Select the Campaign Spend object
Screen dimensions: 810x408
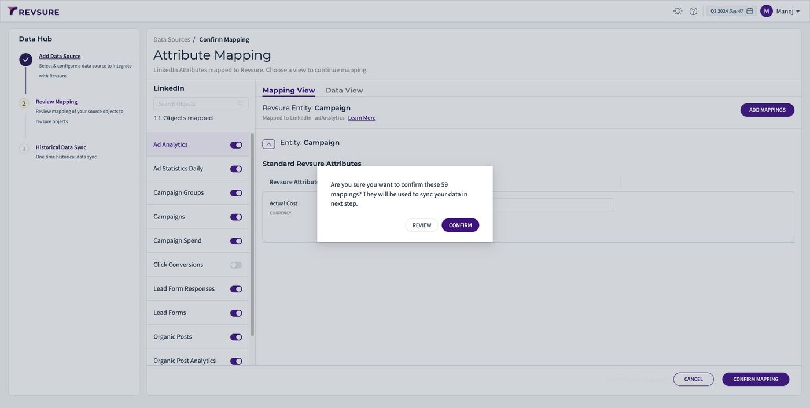coord(198,240)
